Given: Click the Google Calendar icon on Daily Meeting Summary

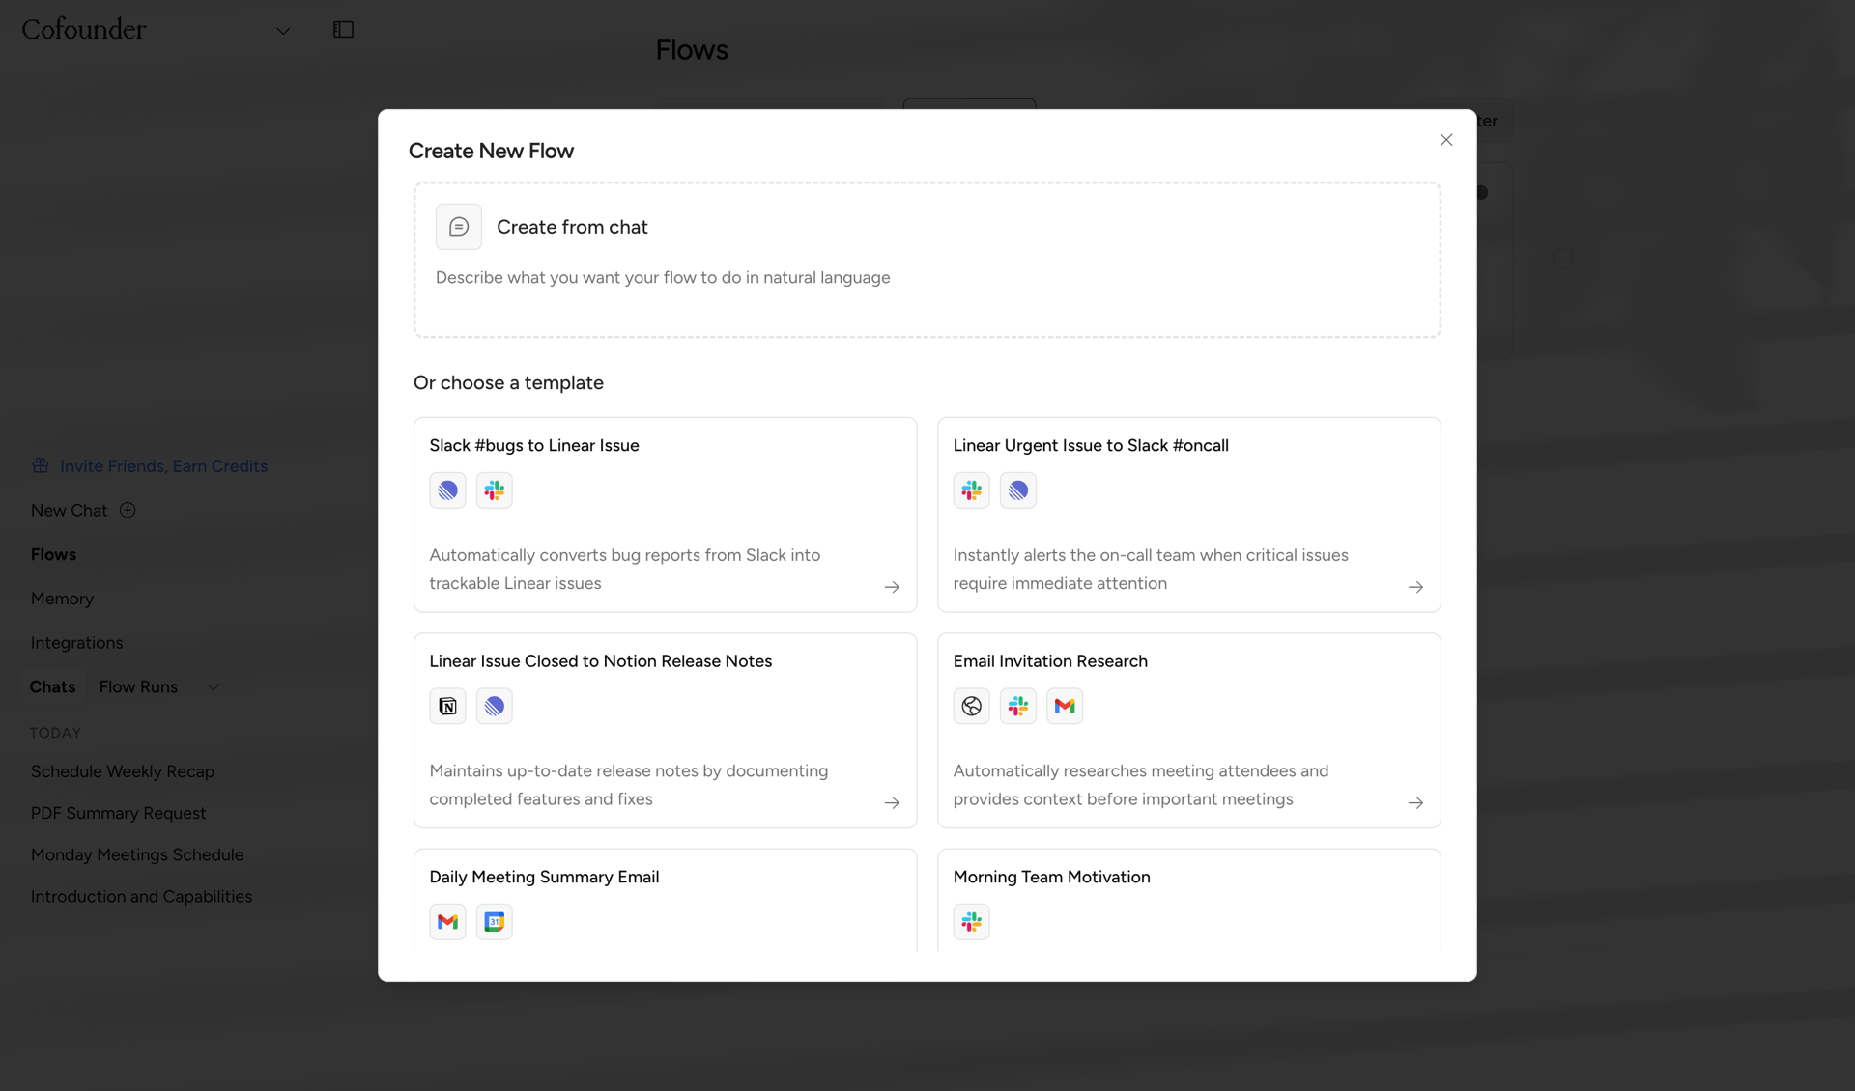Looking at the screenshot, I should 494,921.
